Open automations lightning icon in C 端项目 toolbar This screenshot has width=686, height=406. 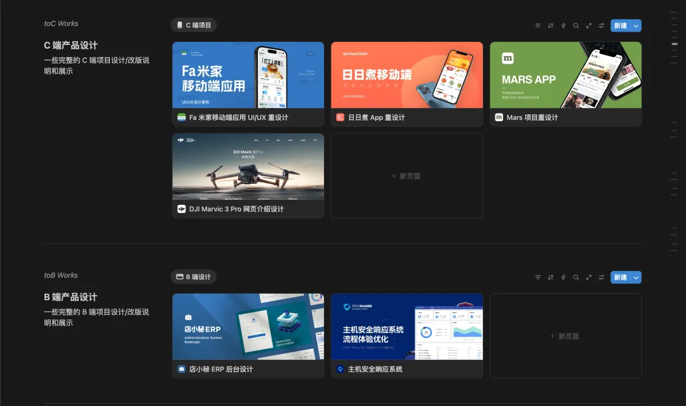(563, 26)
